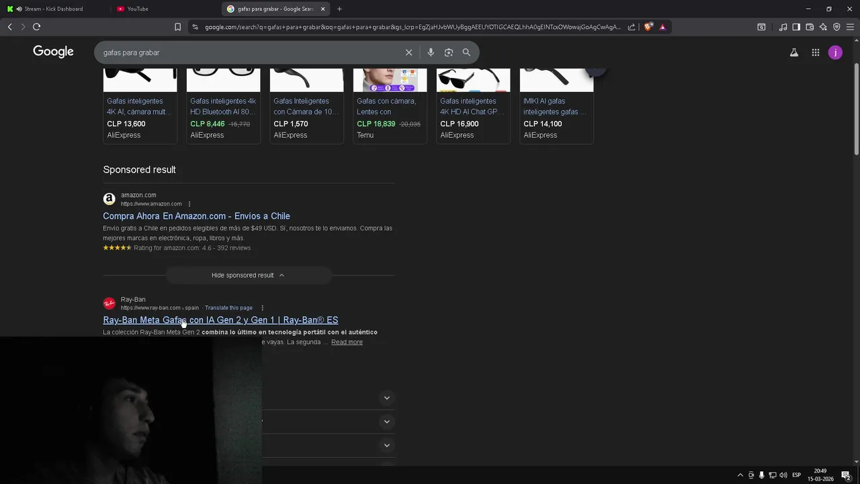Close the gafas para grabar Google Search tab
Viewport: 860px width, 484px height.
coord(322,9)
